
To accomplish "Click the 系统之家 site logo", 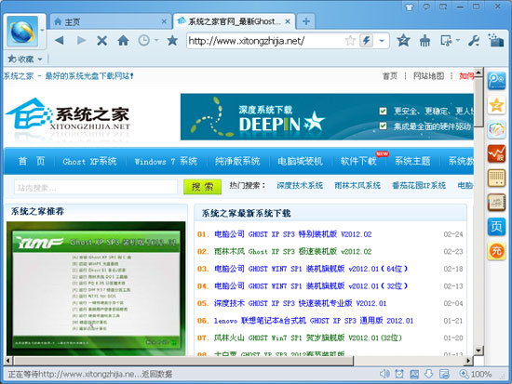I will [x=68, y=114].
